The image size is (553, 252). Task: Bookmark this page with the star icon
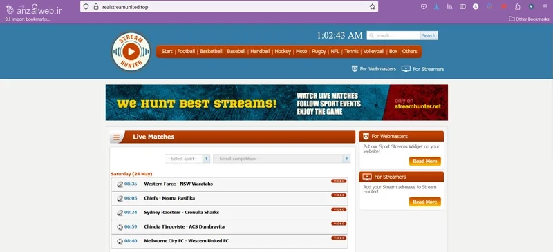[x=373, y=7]
